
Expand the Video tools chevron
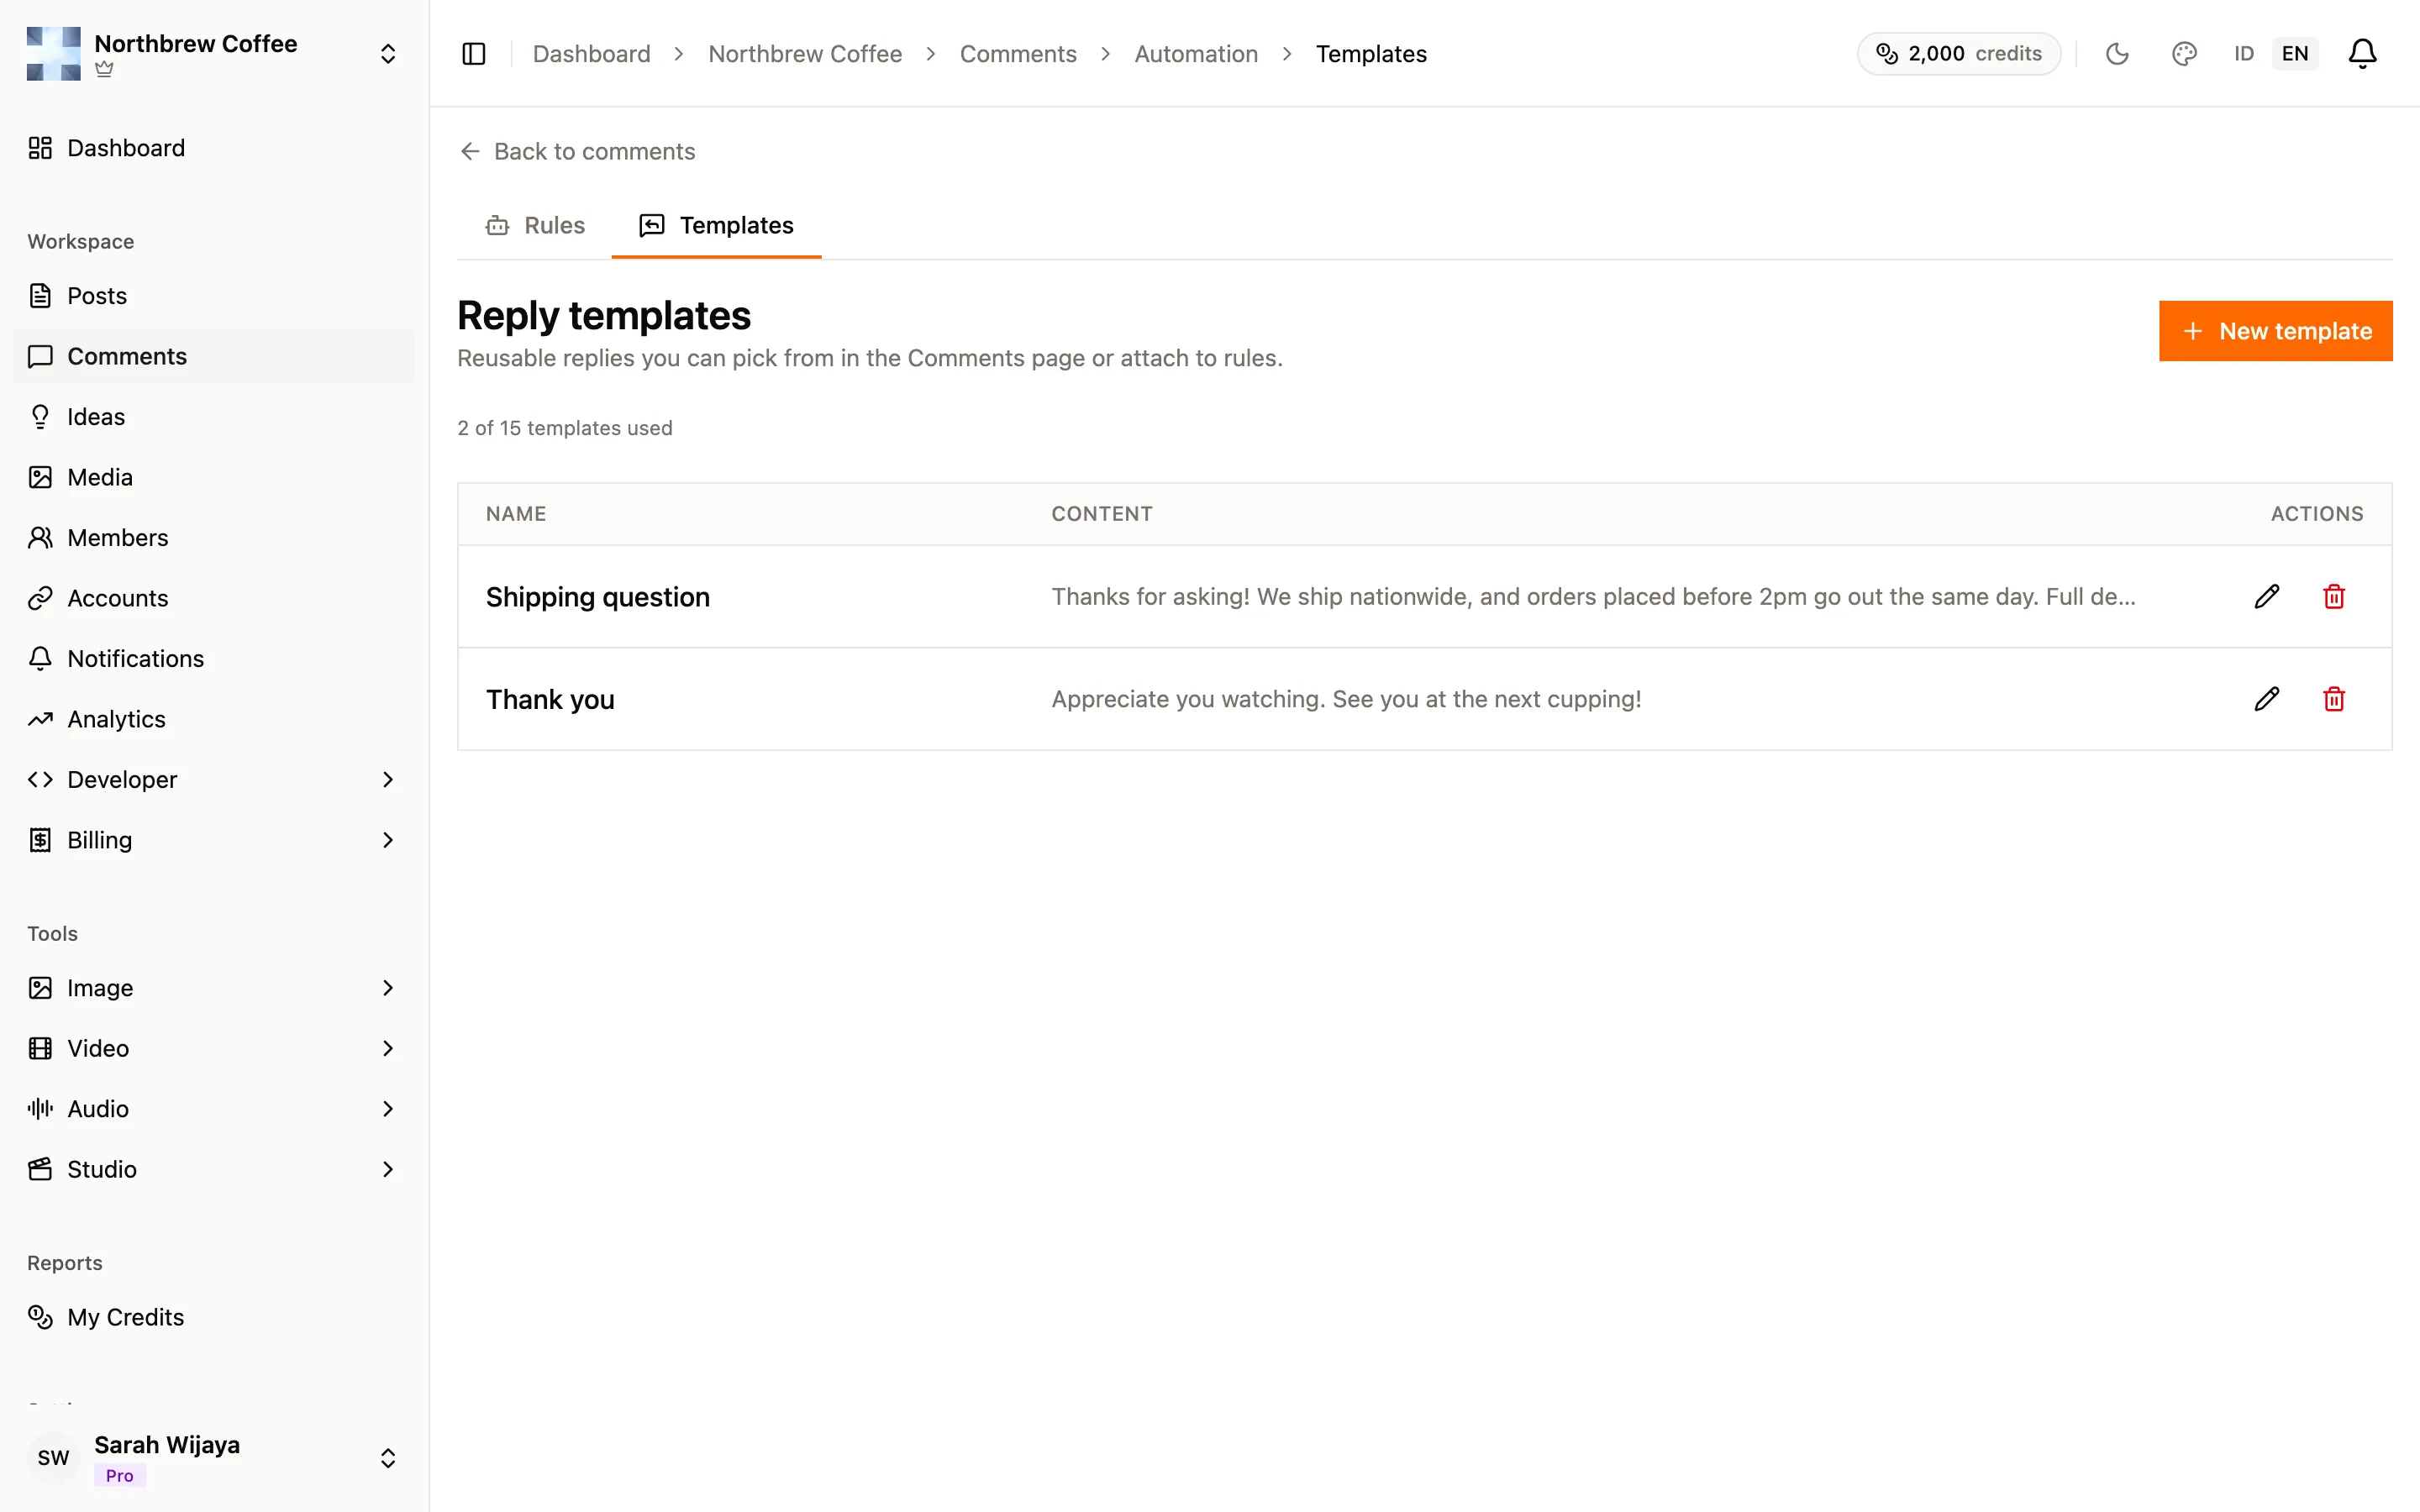tap(388, 1048)
